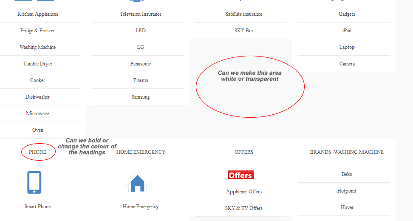Image resolution: width=413 pixels, height=221 pixels.
Task: Click the Laptop link under Gadgets
Action: click(x=347, y=47)
